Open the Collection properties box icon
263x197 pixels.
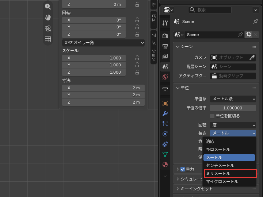coord(165,90)
